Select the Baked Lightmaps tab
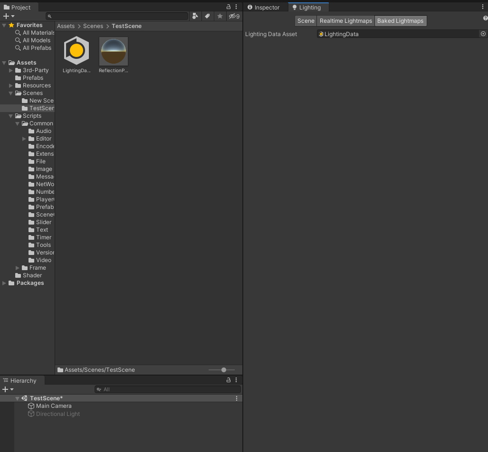488x452 pixels. [x=401, y=21]
